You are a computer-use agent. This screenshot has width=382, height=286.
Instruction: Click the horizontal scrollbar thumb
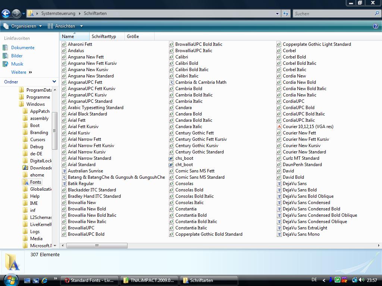click(97, 246)
